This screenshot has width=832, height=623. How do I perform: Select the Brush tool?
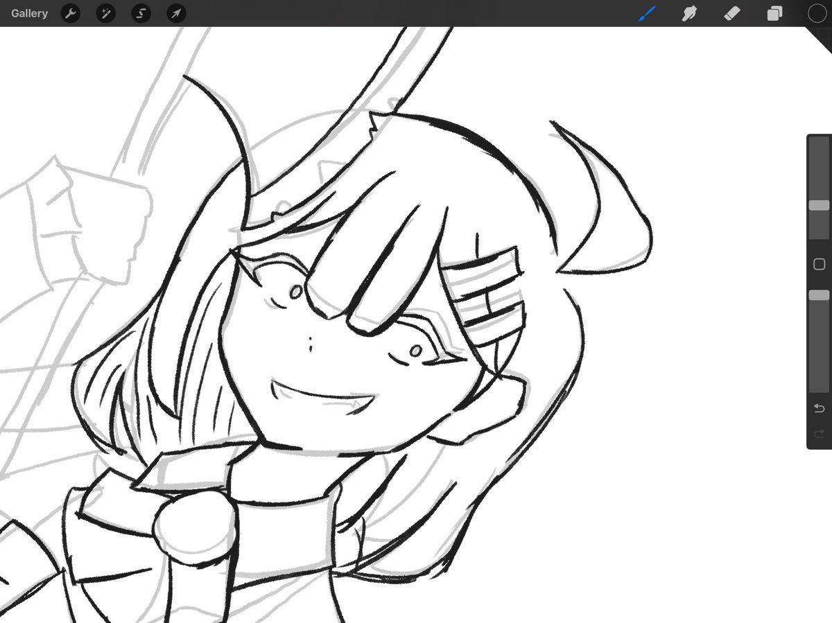647,13
